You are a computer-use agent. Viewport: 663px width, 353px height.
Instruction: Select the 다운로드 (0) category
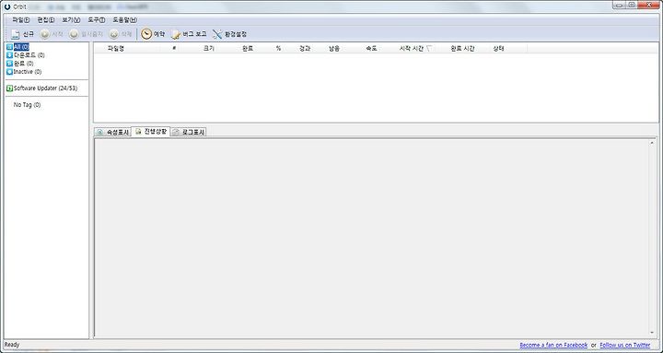(26, 55)
